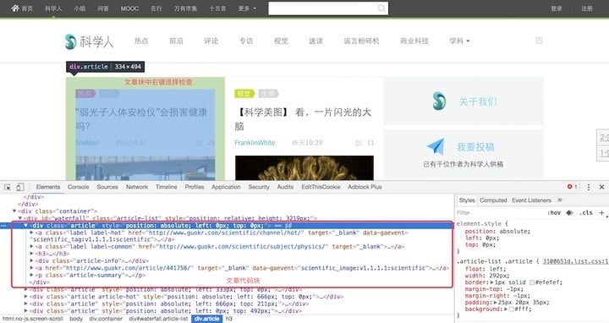Viewport: 609px width, 323px height.
Task: Expand the background property triangle
Action: (x=506, y=309)
